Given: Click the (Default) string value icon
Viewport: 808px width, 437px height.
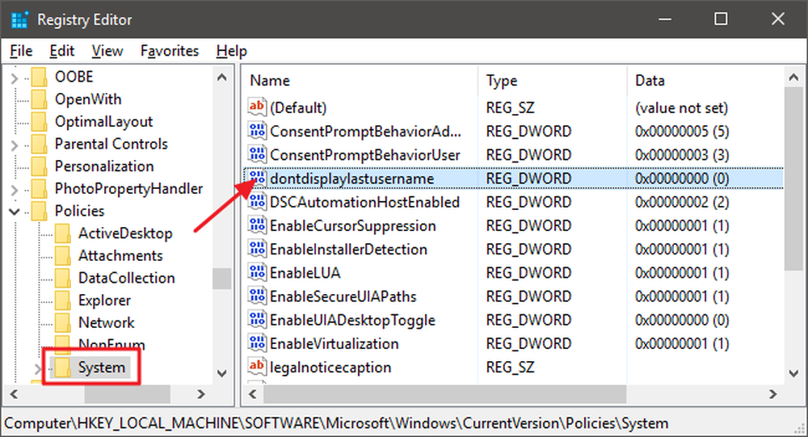Looking at the screenshot, I should click(x=257, y=107).
